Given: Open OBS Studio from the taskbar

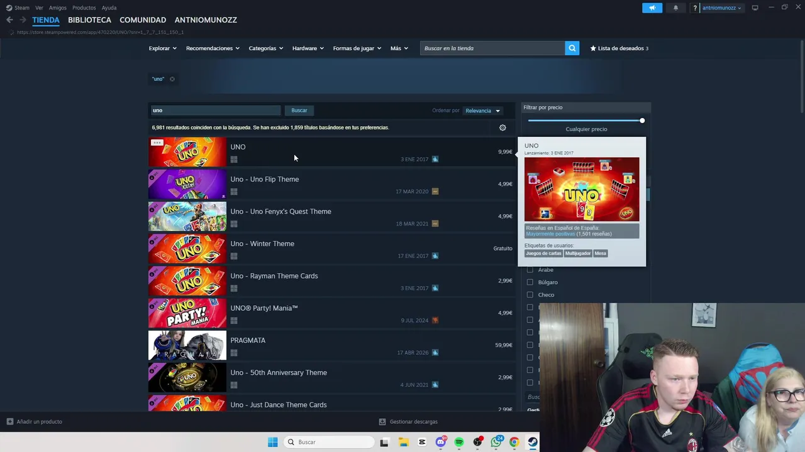Looking at the screenshot, I should [x=478, y=442].
